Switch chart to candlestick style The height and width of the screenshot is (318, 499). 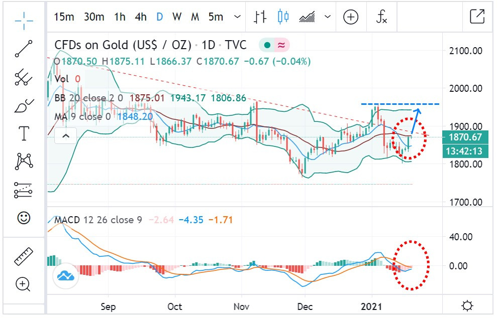pyautogui.click(x=283, y=17)
